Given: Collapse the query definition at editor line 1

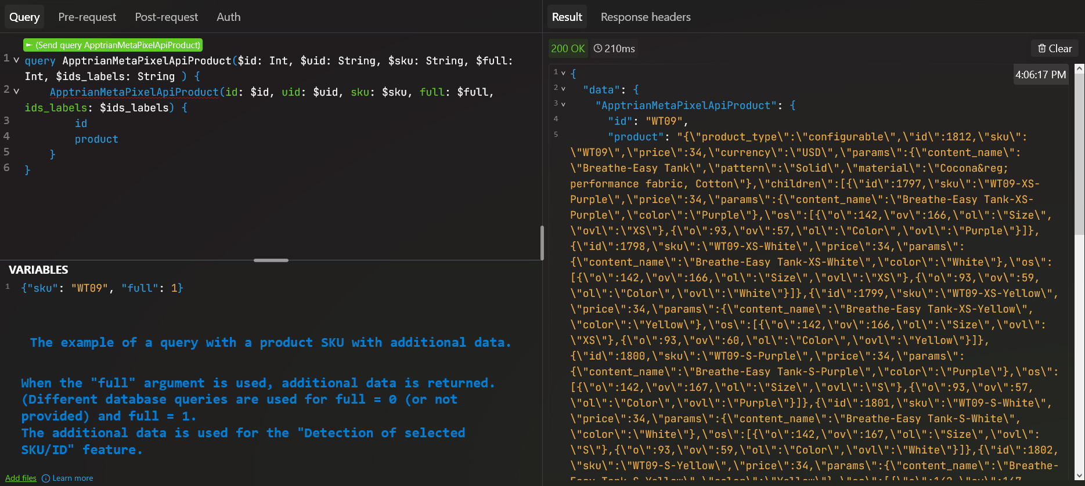Looking at the screenshot, I should point(16,60).
